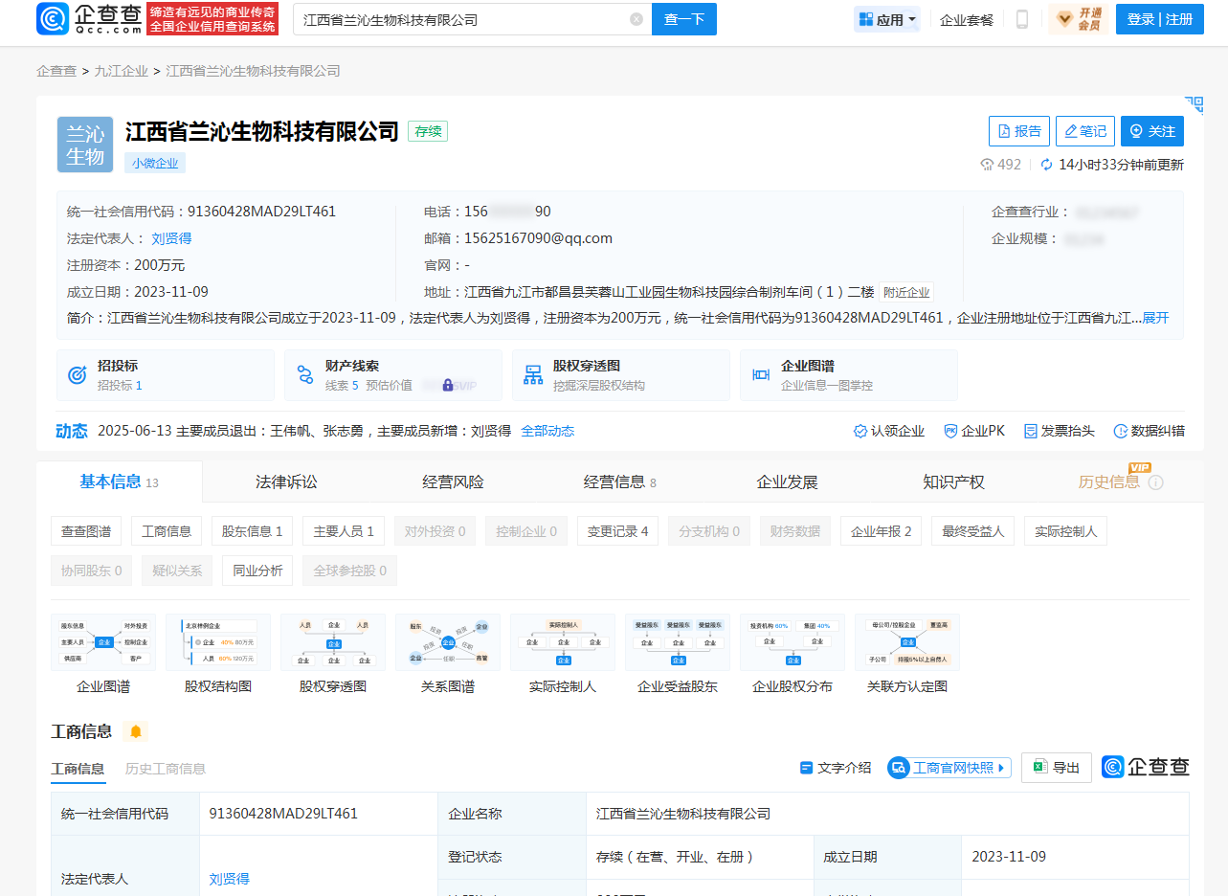Viewport: 1228px width, 896px height.
Task: Expand the company introduction with 展开
Action: (x=1155, y=318)
